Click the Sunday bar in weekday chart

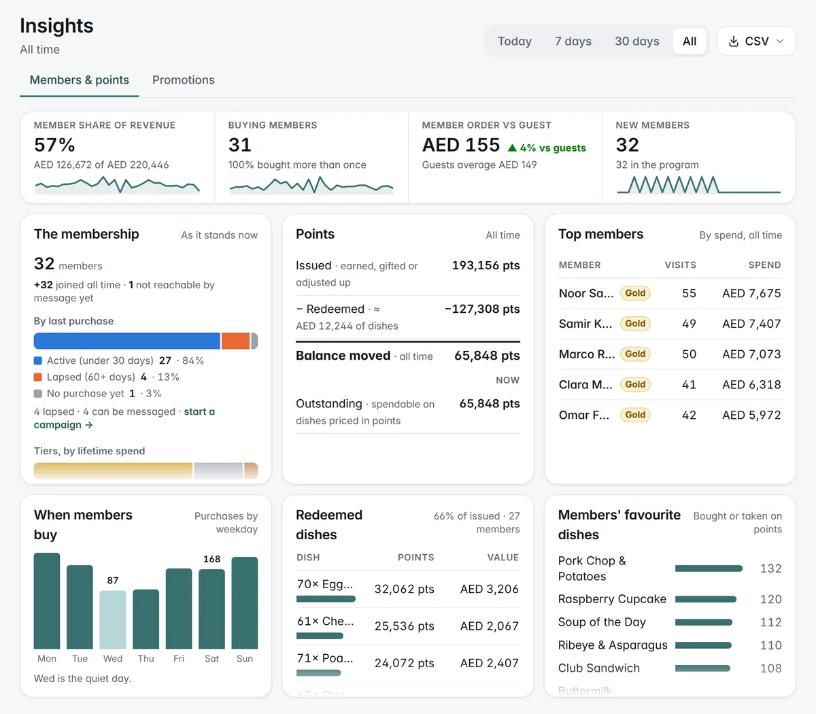coord(245,603)
